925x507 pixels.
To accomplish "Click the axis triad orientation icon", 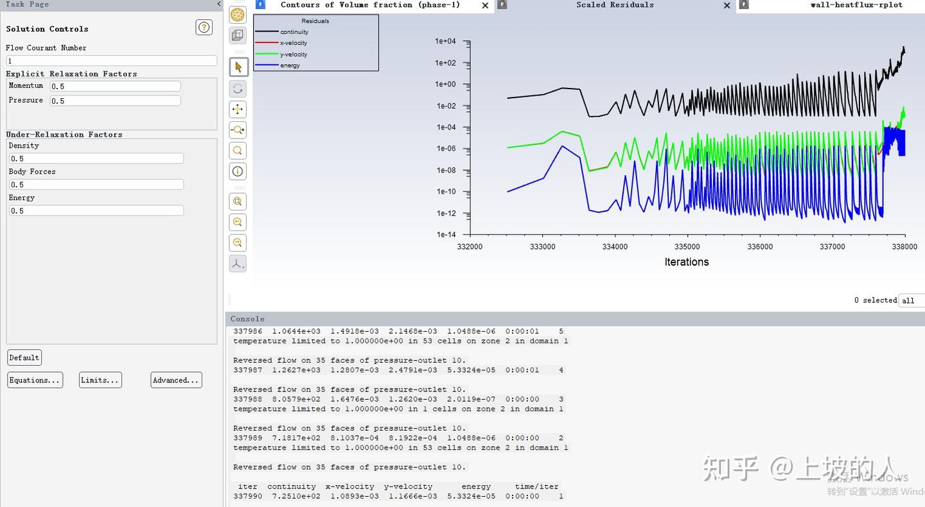I will pos(238,263).
